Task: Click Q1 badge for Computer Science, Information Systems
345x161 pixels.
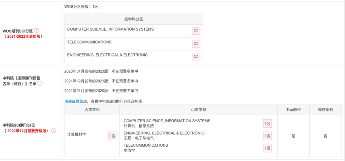Action: pos(196,31)
